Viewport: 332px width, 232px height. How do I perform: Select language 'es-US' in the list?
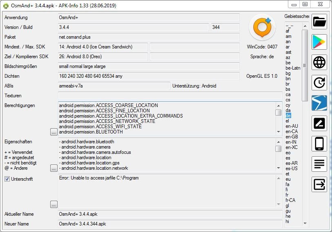pos(291,169)
